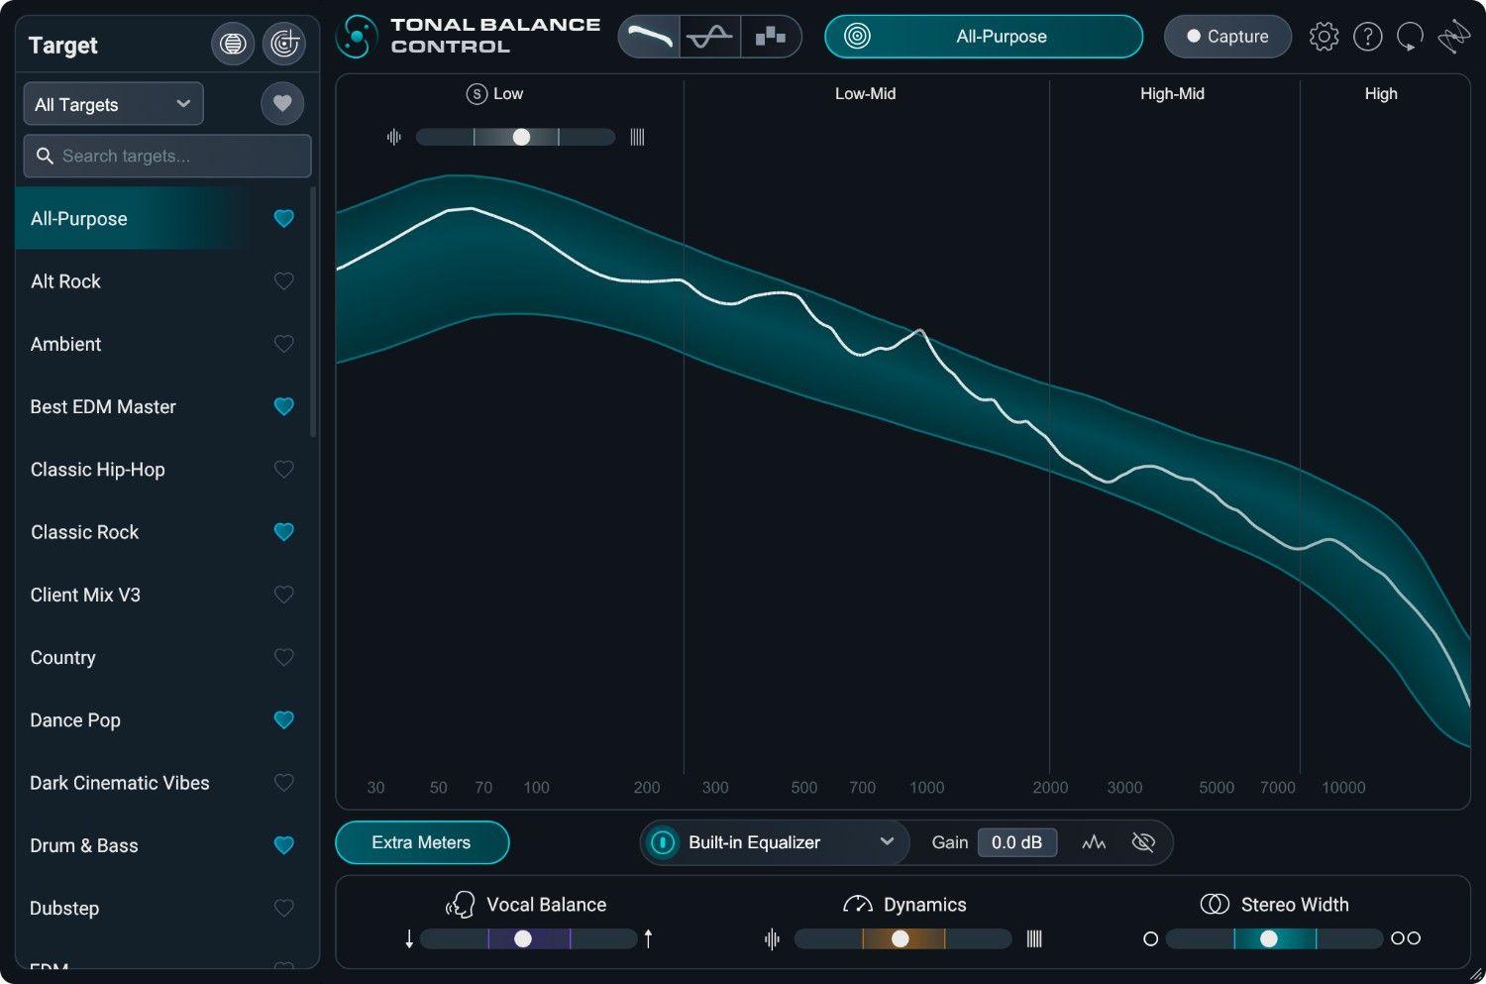This screenshot has height=984, width=1486.
Task: Favorite the Alt Rock target
Action: click(x=284, y=281)
